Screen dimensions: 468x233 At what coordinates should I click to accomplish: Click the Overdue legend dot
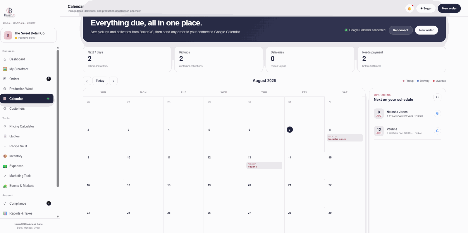click(434, 81)
